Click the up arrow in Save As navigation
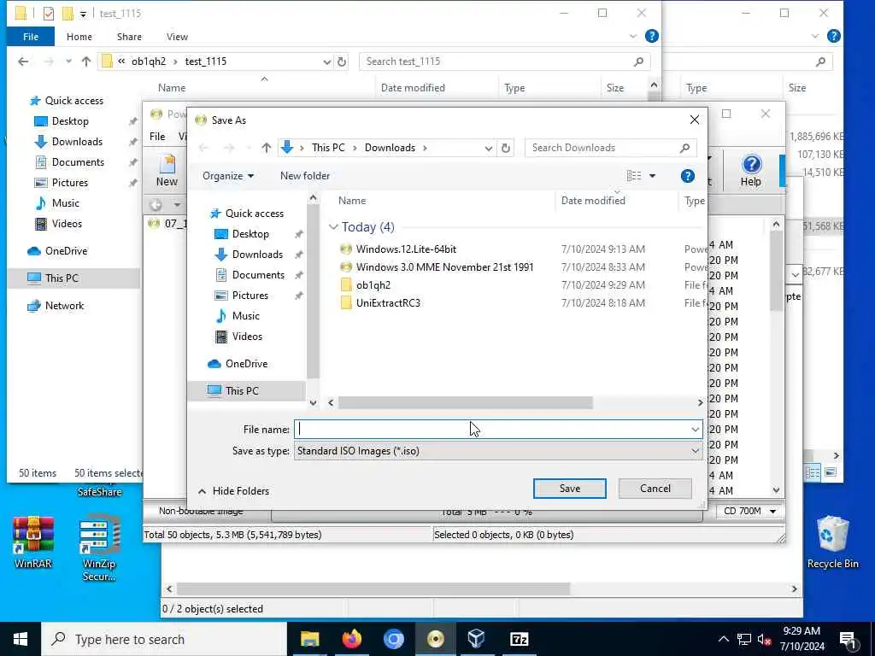The width and height of the screenshot is (875, 656). (267, 148)
